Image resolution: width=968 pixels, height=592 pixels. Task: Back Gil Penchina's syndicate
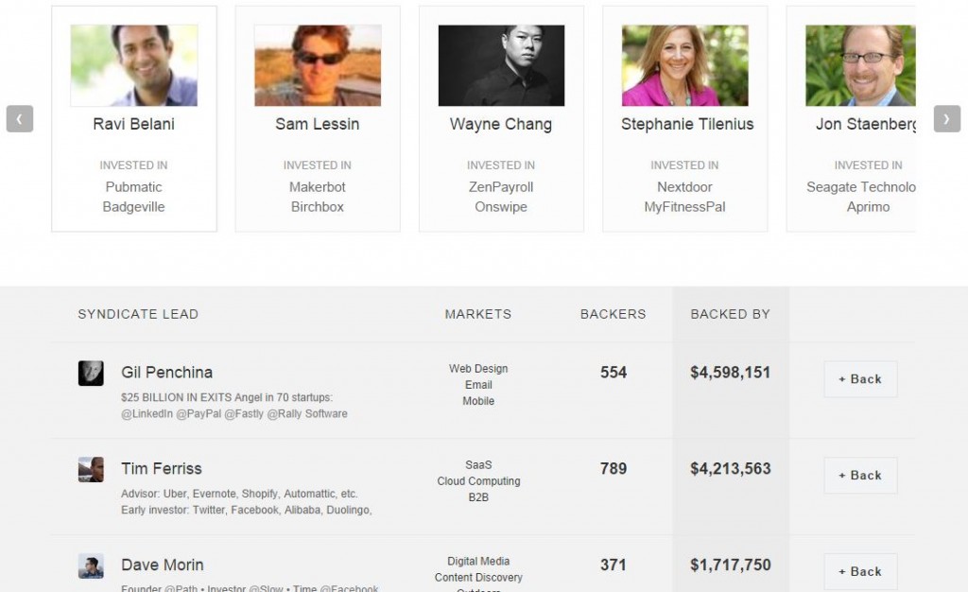pyautogui.click(x=860, y=379)
